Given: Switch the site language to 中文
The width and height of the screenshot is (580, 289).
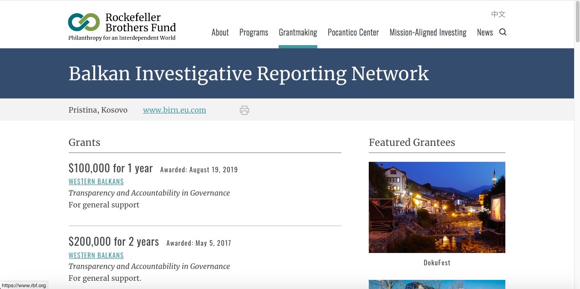Looking at the screenshot, I should (x=498, y=14).
